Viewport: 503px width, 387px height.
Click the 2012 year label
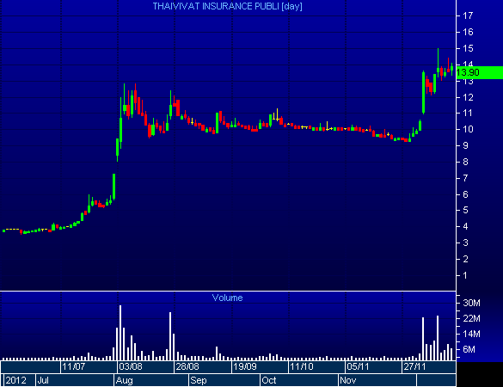[15, 380]
